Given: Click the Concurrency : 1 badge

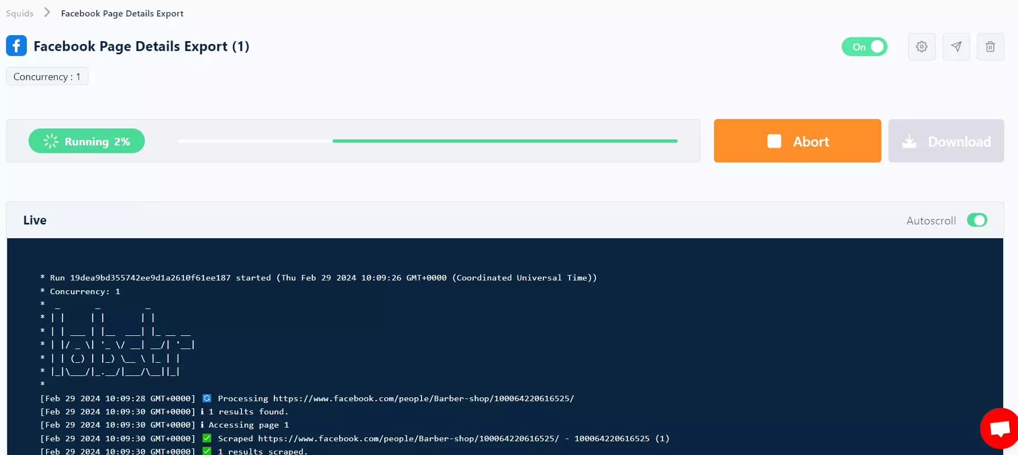Looking at the screenshot, I should [47, 77].
